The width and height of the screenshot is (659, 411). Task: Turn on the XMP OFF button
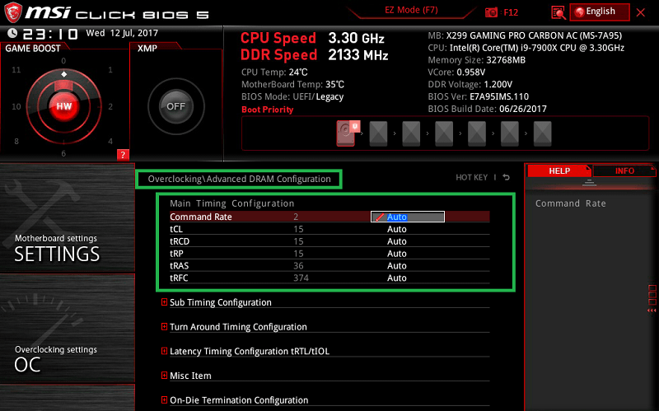pos(175,106)
